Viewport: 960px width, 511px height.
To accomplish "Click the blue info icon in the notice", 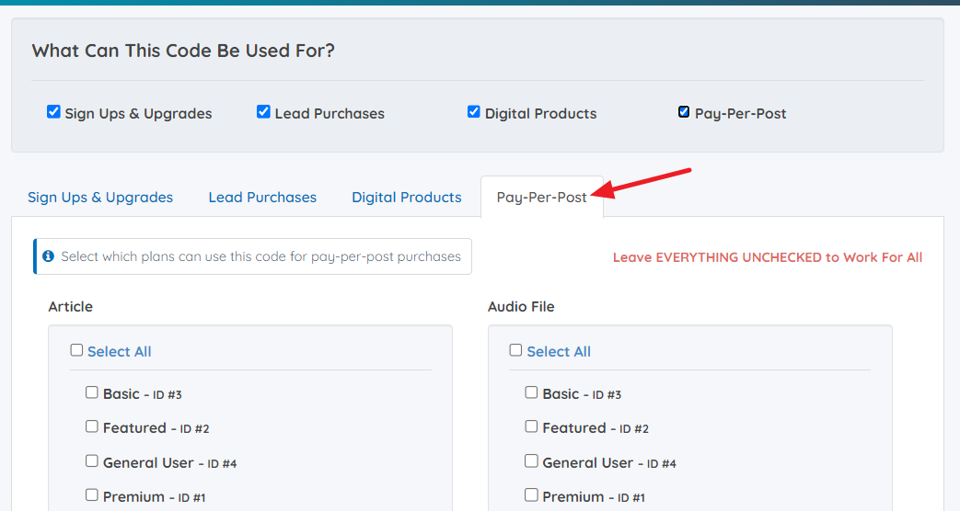I will (49, 256).
